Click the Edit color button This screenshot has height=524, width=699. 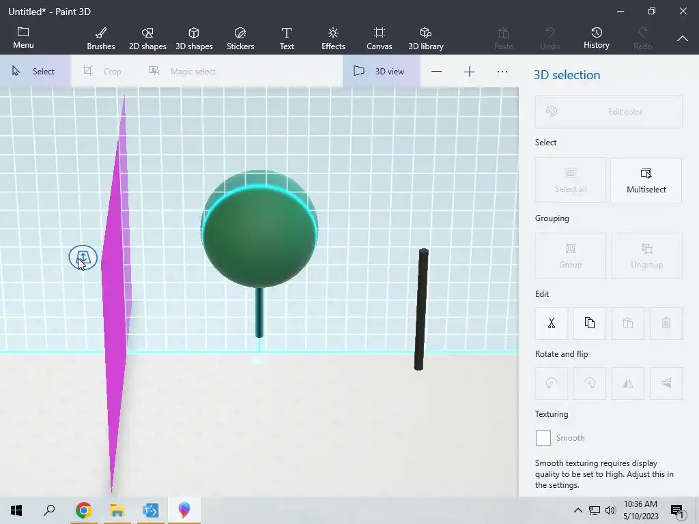608,112
